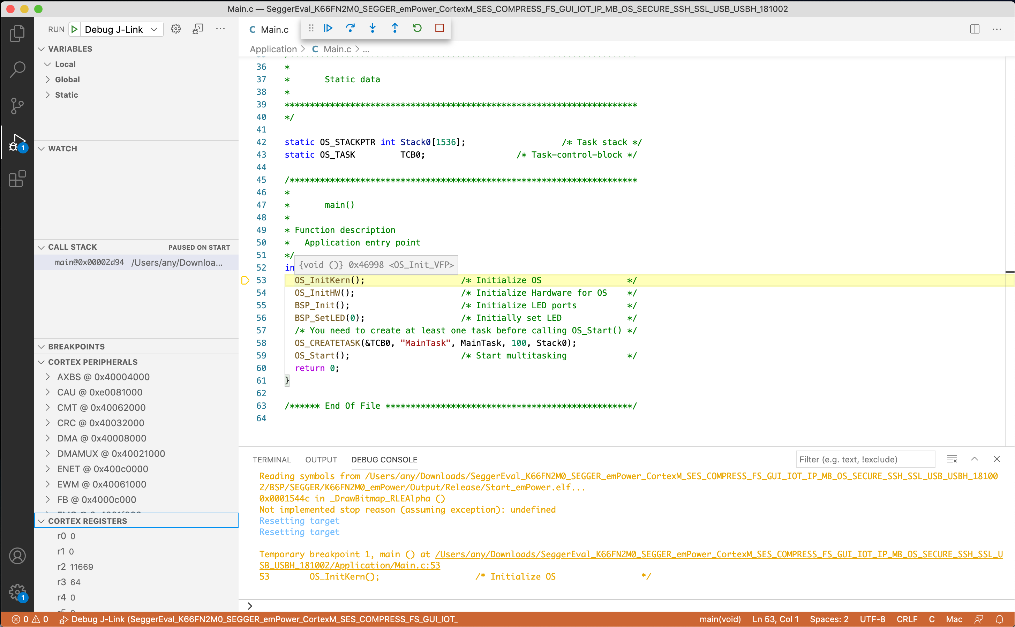
Task: Open the Extensions view in activity bar
Action: [x=17, y=179]
